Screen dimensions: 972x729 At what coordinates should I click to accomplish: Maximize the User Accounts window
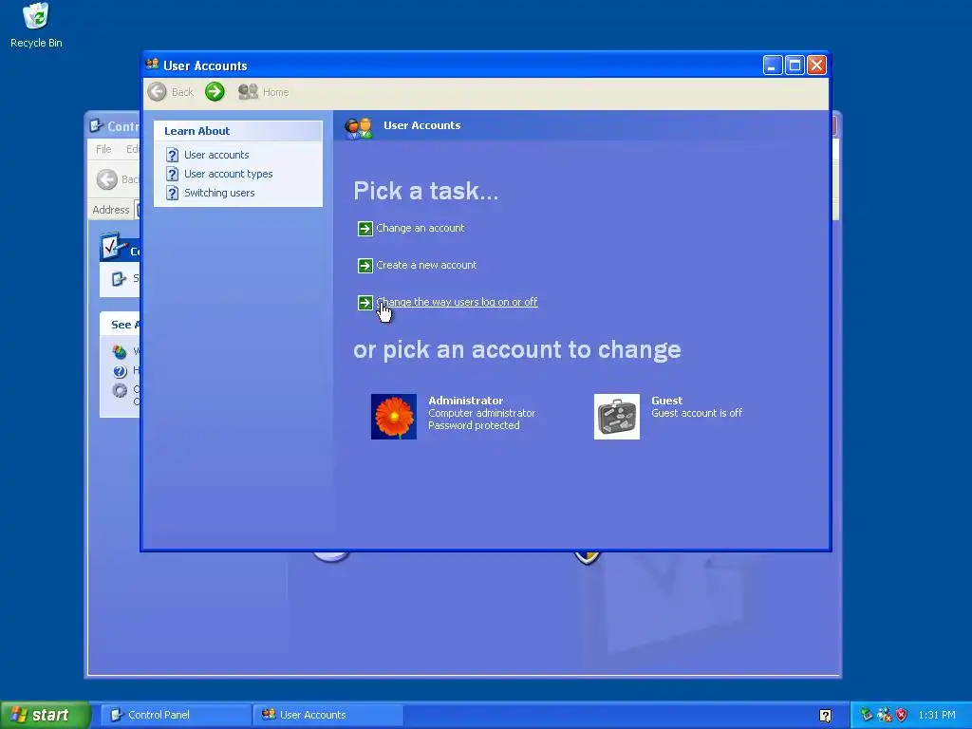coord(794,65)
